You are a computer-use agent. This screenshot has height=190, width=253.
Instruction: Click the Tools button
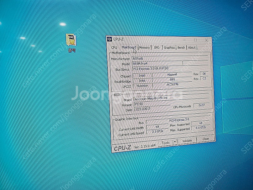pyautogui.click(x=165, y=143)
